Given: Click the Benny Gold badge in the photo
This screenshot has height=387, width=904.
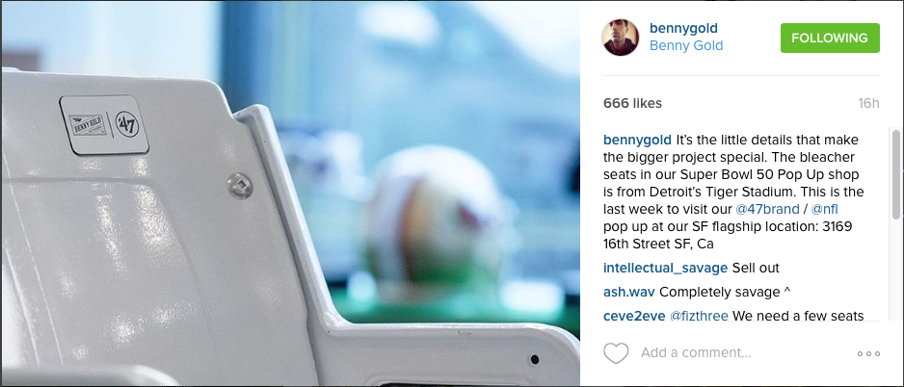Looking at the screenshot, I should coord(87,125).
